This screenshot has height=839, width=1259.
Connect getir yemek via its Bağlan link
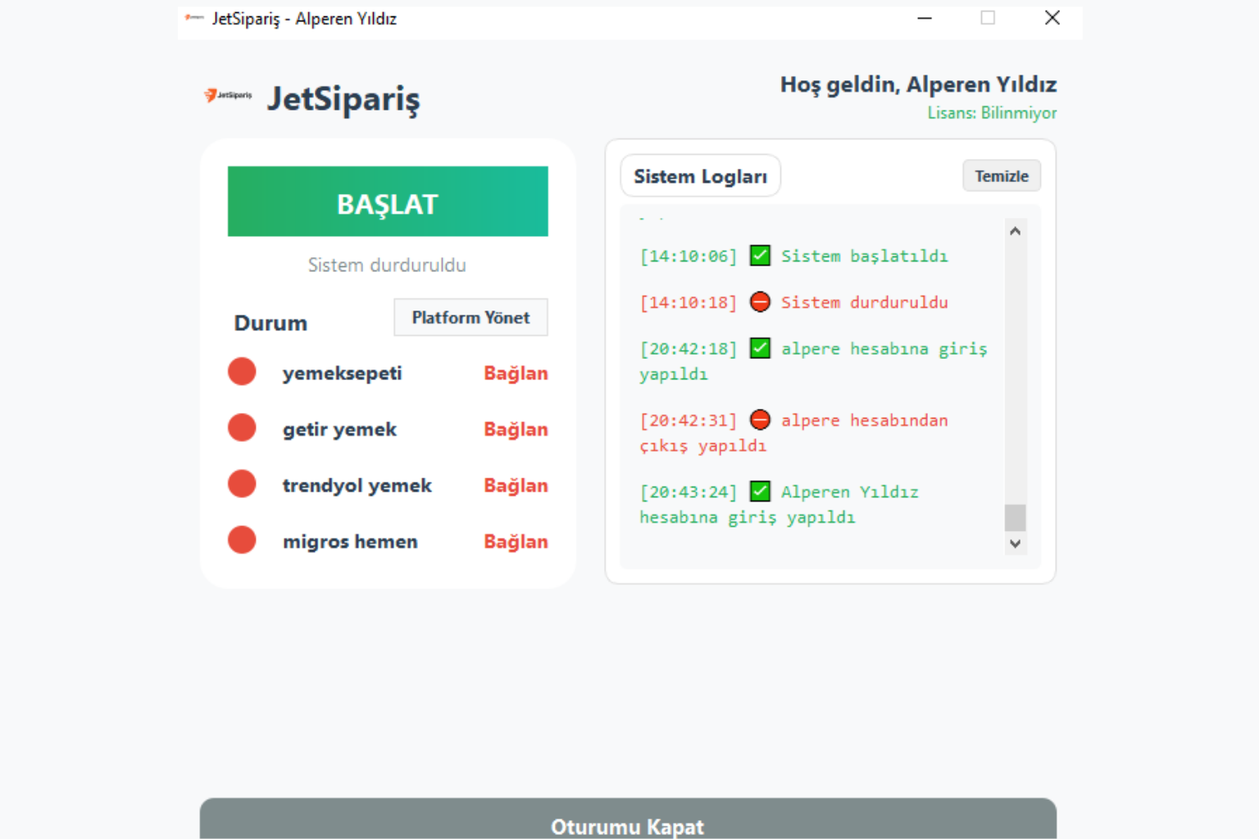(516, 429)
